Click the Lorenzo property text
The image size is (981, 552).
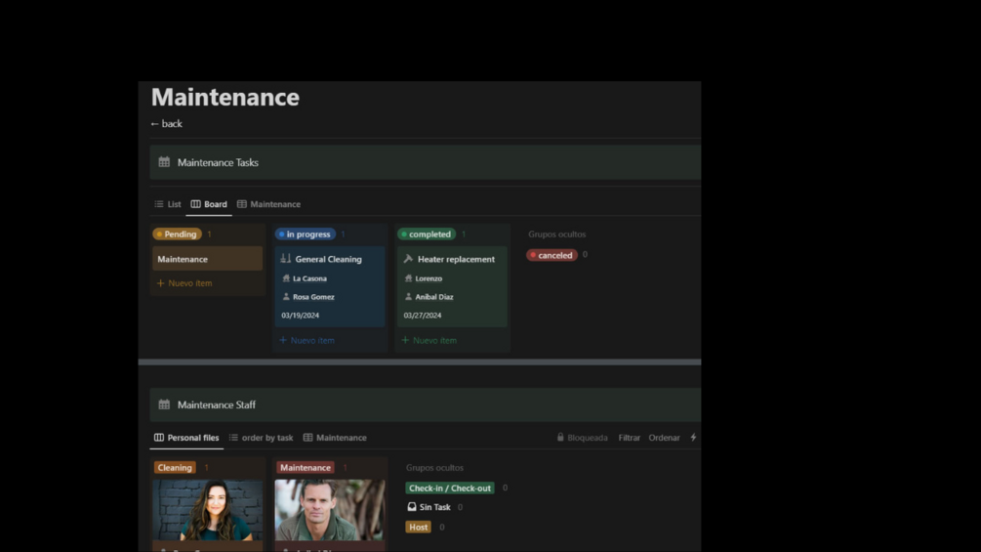[429, 278]
